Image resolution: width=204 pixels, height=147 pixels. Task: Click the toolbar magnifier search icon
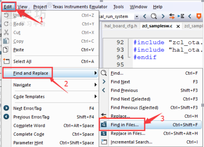pyautogui.click(x=154, y=16)
